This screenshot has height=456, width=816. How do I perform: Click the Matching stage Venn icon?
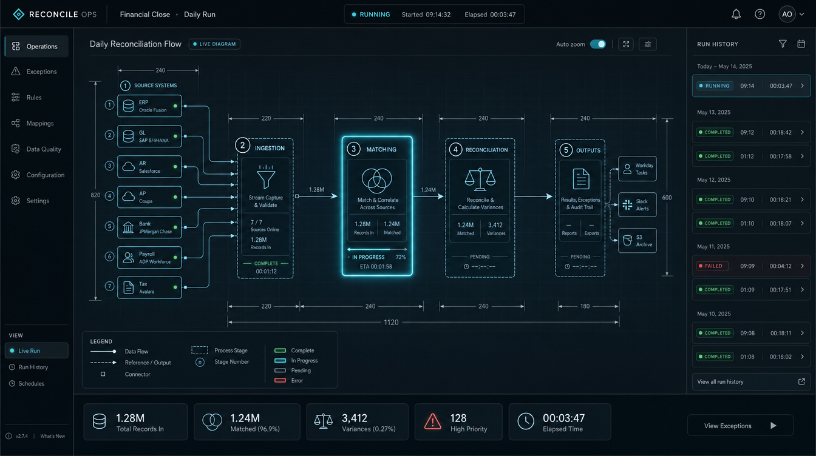377,181
